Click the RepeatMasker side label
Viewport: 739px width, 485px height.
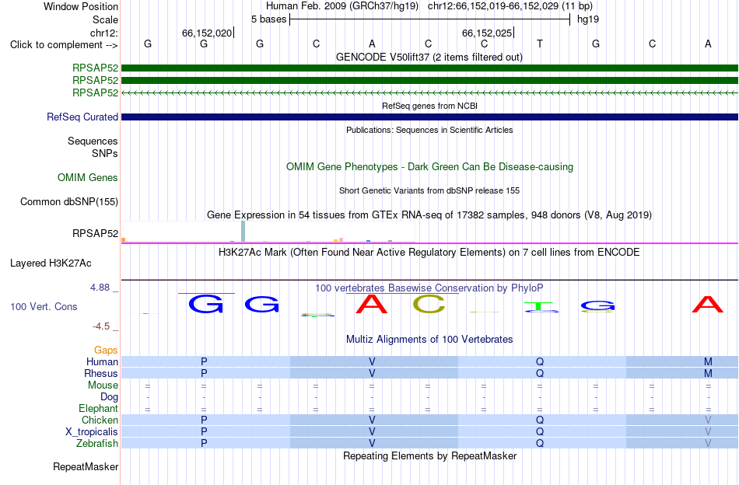(x=86, y=467)
